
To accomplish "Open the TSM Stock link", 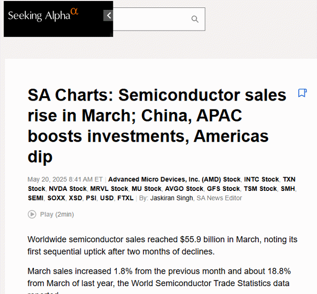I will coord(260,188).
